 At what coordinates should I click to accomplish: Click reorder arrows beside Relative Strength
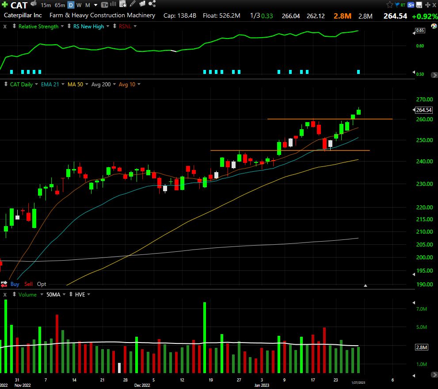[14, 26]
